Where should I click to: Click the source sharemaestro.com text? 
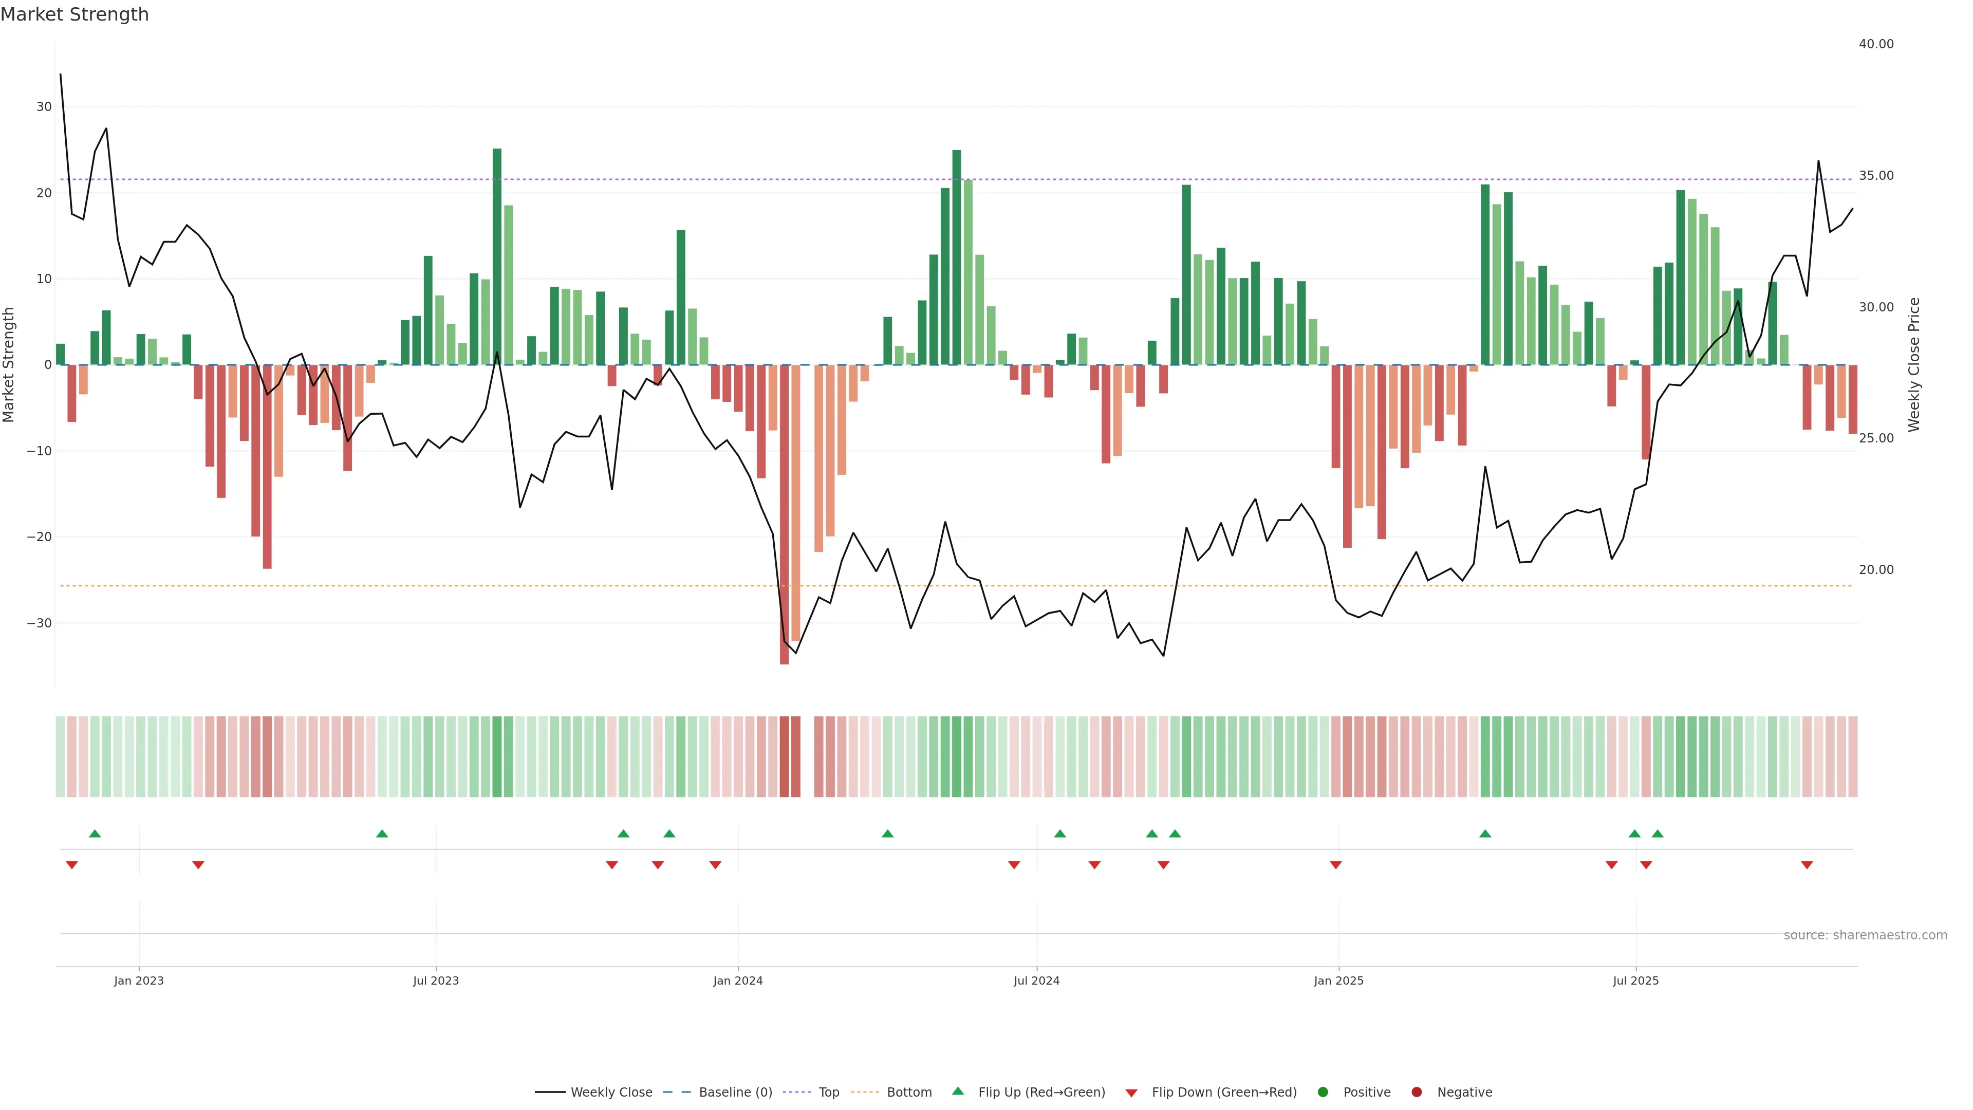click(x=1865, y=935)
